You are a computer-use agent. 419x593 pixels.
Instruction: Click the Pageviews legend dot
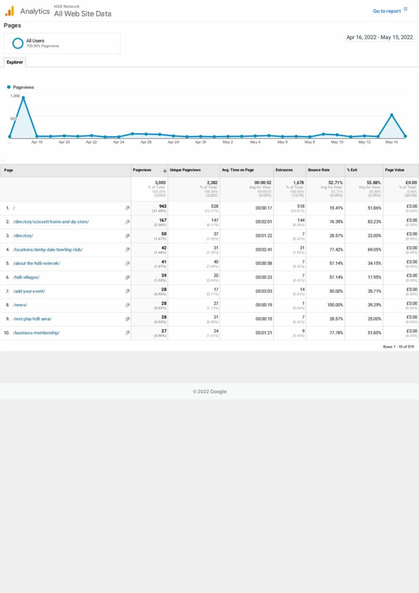[9, 87]
